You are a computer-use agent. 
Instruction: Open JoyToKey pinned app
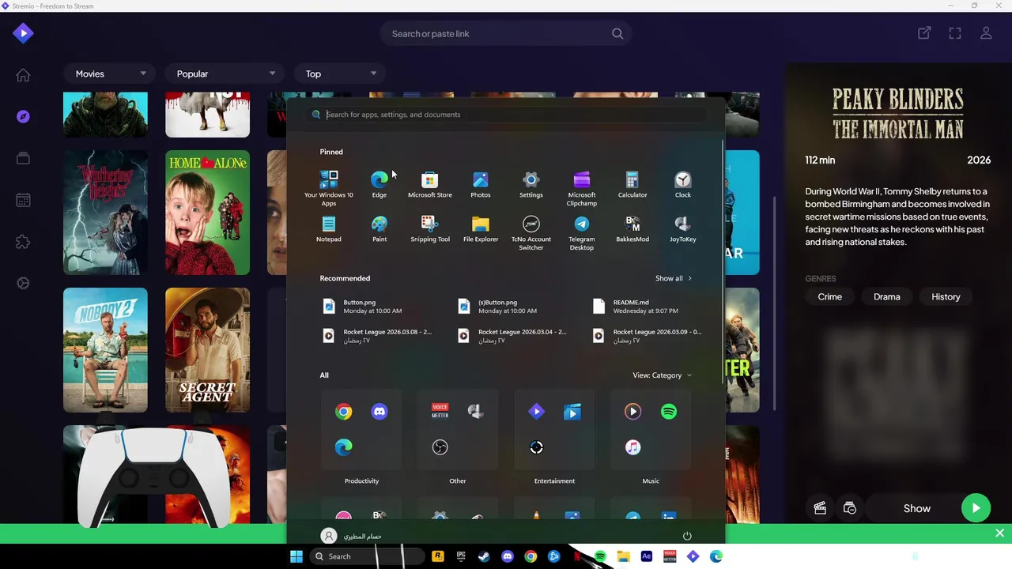pyautogui.click(x=683, y=229)
